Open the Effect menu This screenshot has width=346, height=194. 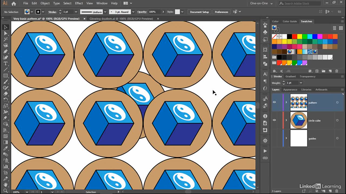[x=79, y=3]
